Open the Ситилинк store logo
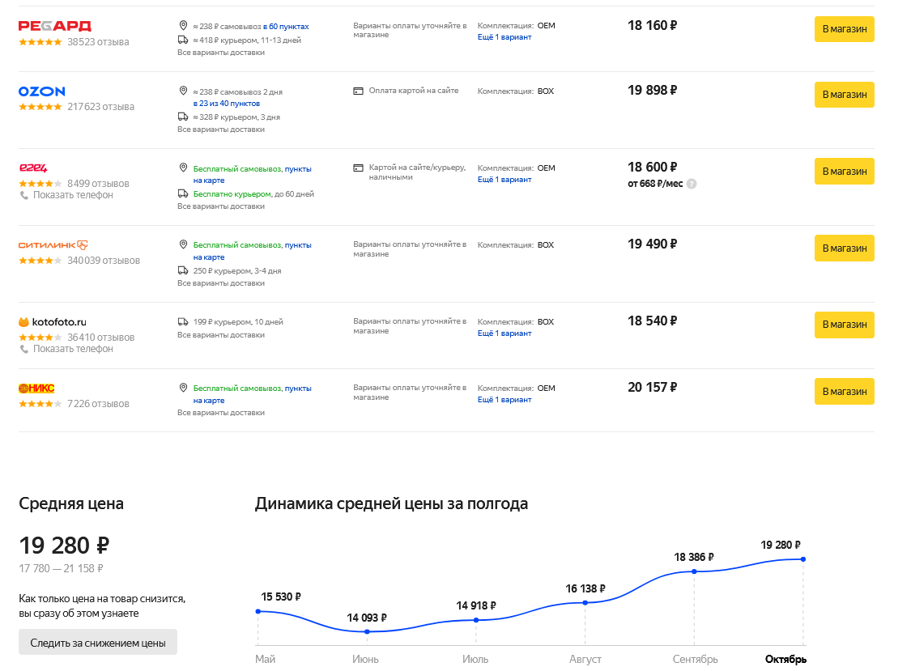Image resolution: width=911 pixels, height=671 pixels. click(53, 245)
